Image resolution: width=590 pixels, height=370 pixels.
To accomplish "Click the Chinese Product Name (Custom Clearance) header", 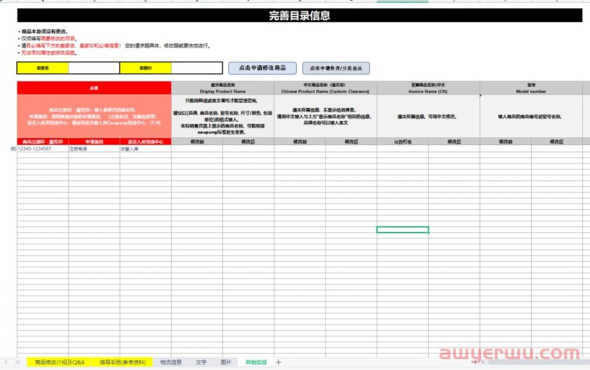I will pyautogui.click(x=326, y=88).
